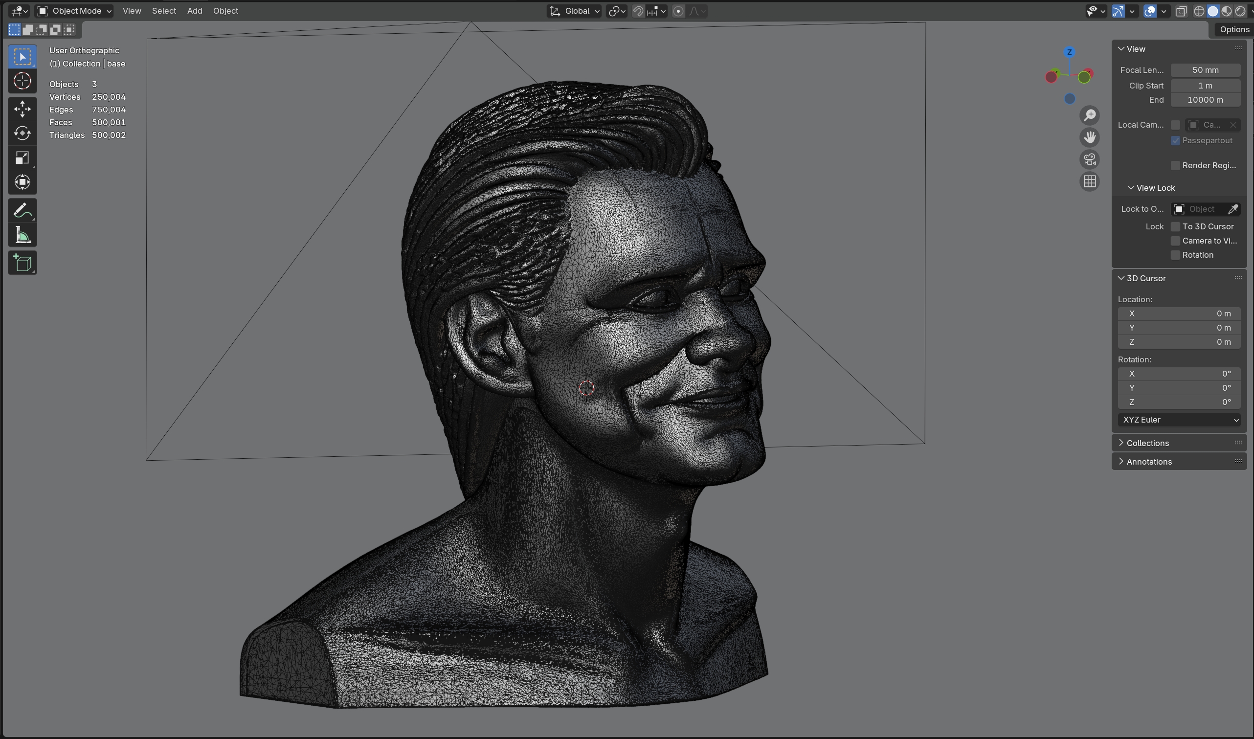The height and width of the screenshot is (739, 1254).
Task: Enable the Rotation lock checkbox
Action: point(1175,255)
